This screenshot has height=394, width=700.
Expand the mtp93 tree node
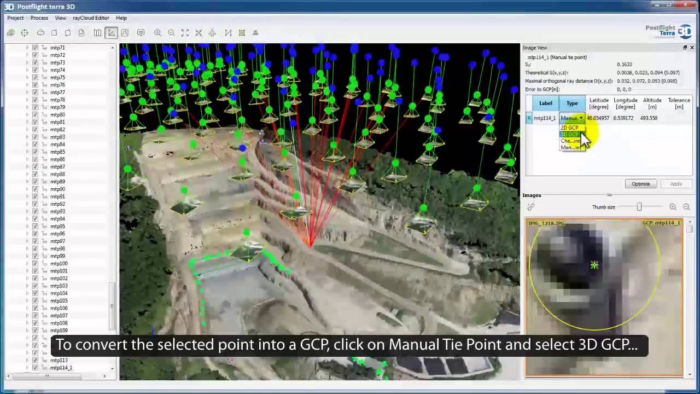point(27,211)
